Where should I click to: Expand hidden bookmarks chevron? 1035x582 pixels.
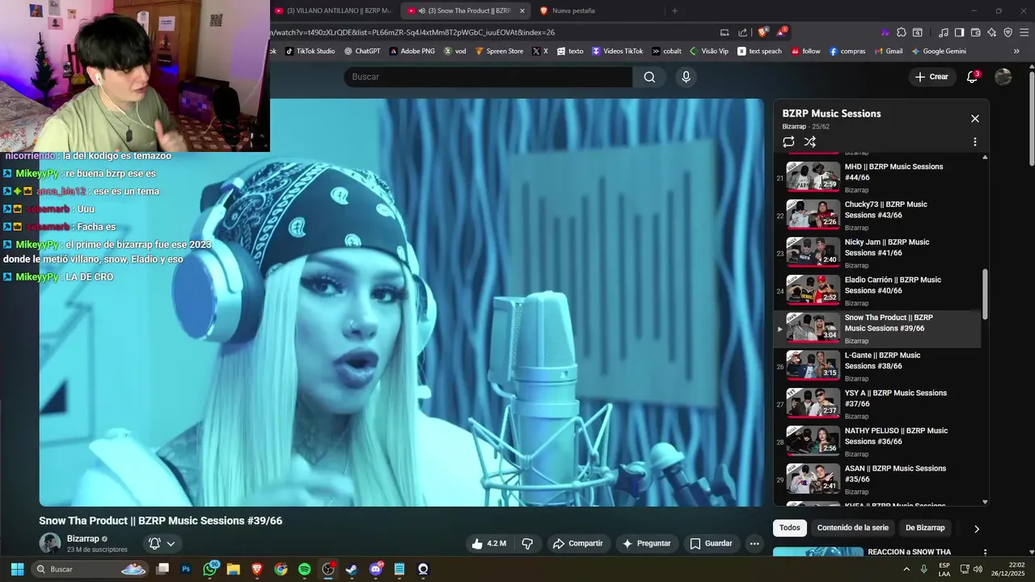(x=1016, y=51)
